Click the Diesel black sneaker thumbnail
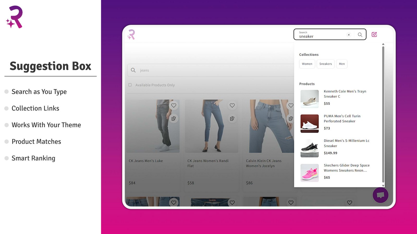Image resolution: width=417 pixels, height=234 pixels. click(310, 148)
